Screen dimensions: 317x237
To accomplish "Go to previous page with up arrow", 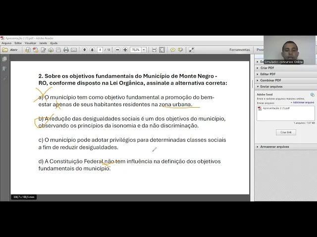I will tap(85, 49).
